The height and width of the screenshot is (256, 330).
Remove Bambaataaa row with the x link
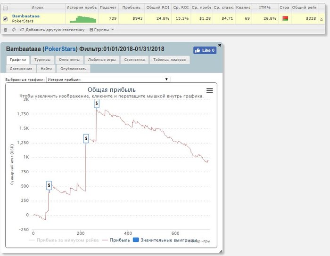[322, 19]
